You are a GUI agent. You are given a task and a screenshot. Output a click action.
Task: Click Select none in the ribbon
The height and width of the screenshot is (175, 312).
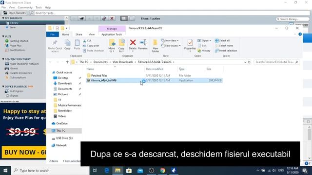point(224,46)
